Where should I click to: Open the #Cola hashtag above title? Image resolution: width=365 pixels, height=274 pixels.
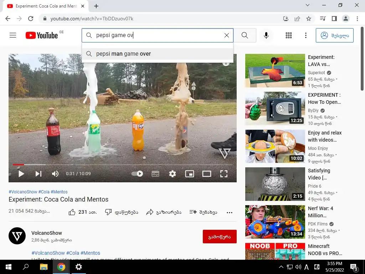pyautogui.click(x=44, y=192)
